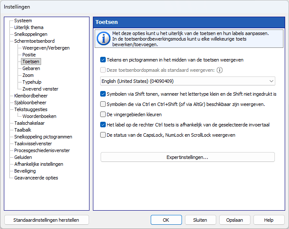Select Zoom in the tree
This screenshot has height=229, width=289.
28,75
